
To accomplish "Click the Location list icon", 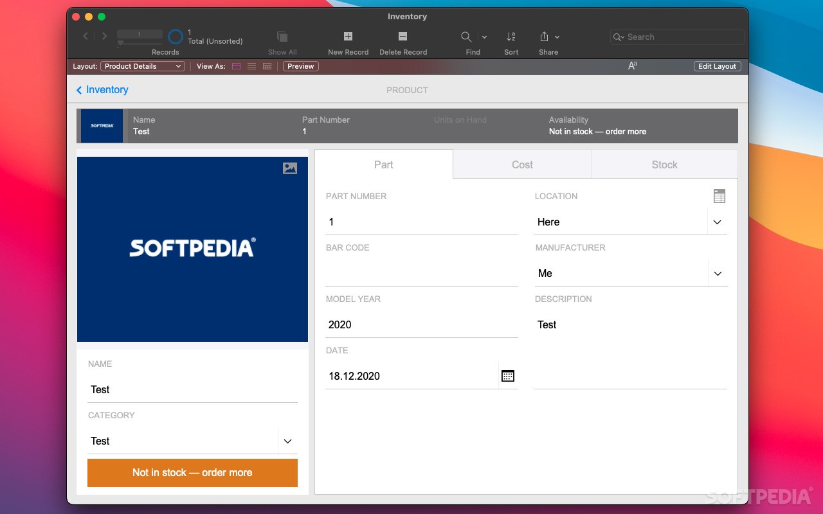I will (719, 196).
